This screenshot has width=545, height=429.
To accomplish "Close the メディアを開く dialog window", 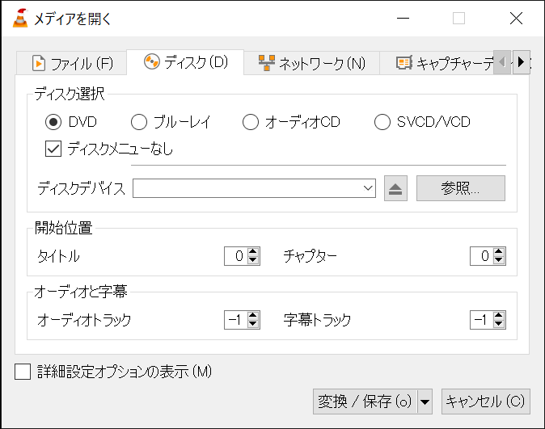I will [x=516, y=19].
